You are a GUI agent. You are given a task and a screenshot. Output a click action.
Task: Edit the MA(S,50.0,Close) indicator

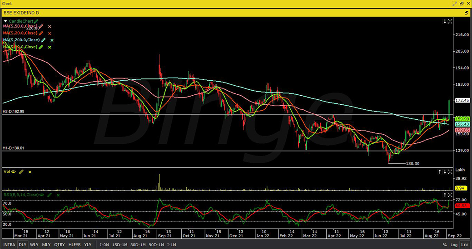41,26
